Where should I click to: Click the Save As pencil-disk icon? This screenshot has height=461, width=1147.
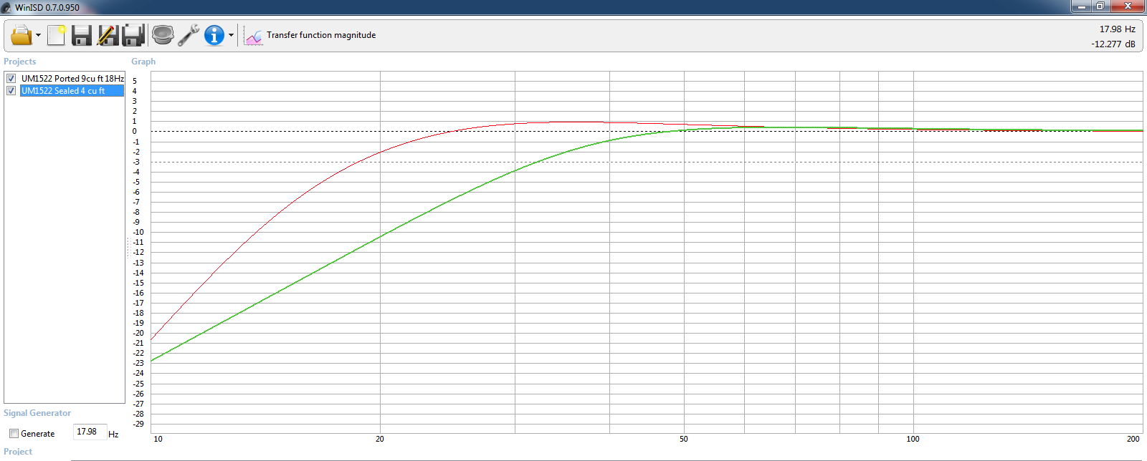click(108, 35)
